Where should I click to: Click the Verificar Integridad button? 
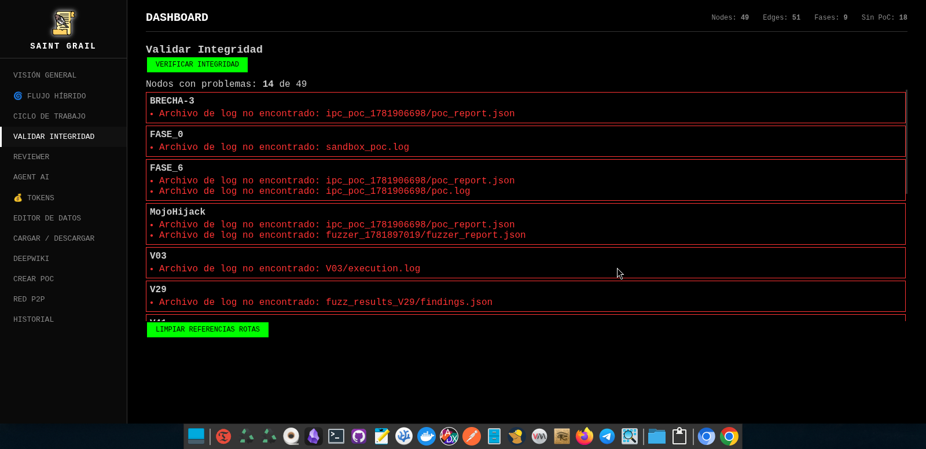(197, 65)
